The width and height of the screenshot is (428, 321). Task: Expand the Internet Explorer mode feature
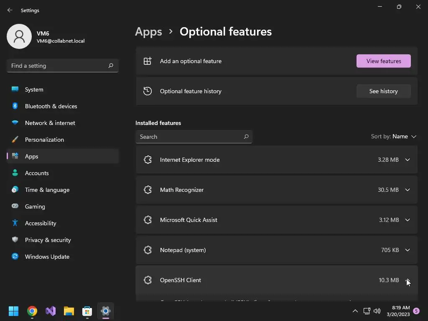[407, 160]
